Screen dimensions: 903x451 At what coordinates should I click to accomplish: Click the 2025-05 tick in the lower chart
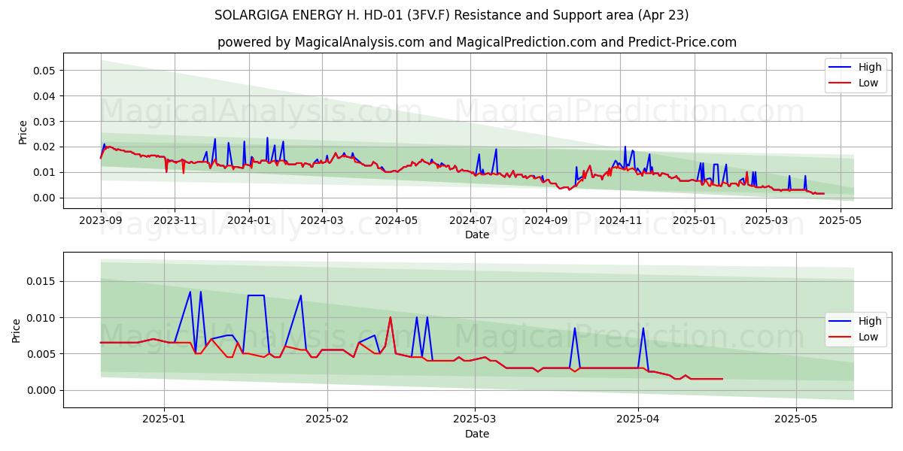click(796, 420)
